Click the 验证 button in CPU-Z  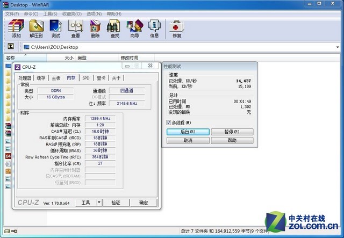tap(116, 203)
